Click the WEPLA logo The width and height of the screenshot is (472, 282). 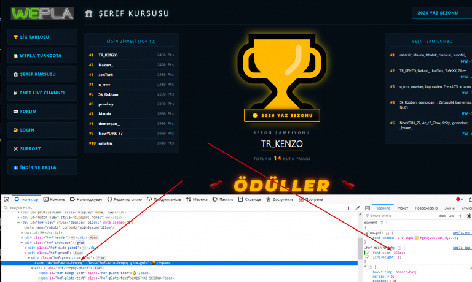[42, 13]
